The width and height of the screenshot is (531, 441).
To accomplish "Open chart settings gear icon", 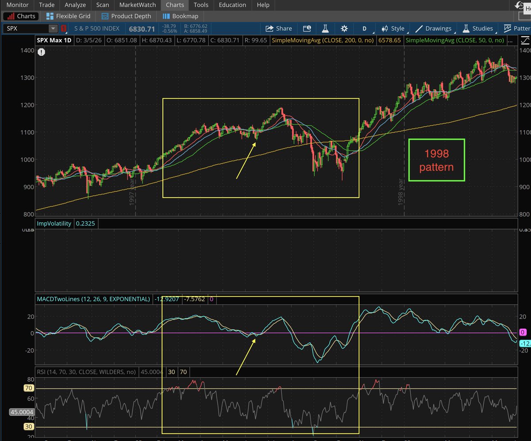I will click(344, 28).
